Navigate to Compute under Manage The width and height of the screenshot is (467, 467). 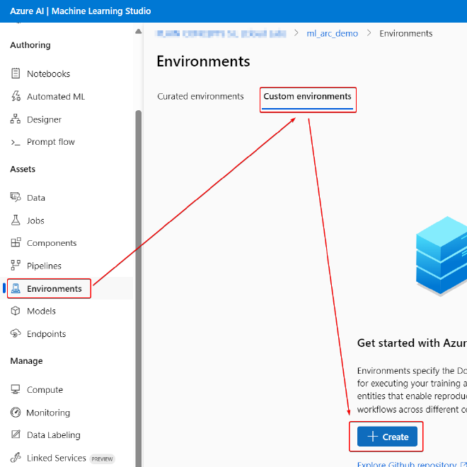[45, 389]
